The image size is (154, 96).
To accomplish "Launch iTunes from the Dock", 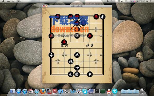I will pos(25,91).
